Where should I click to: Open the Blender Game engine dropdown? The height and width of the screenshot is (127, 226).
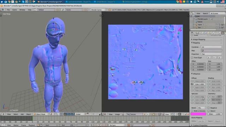click(98, 10)
